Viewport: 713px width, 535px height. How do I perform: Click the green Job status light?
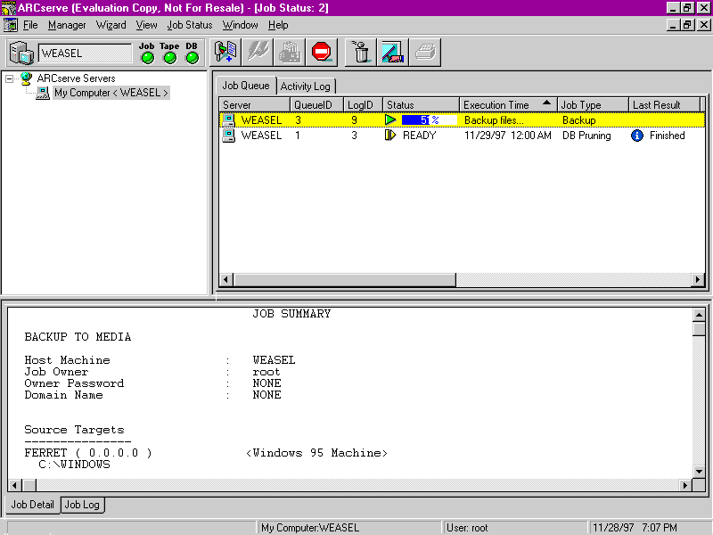tap(147, 58)
